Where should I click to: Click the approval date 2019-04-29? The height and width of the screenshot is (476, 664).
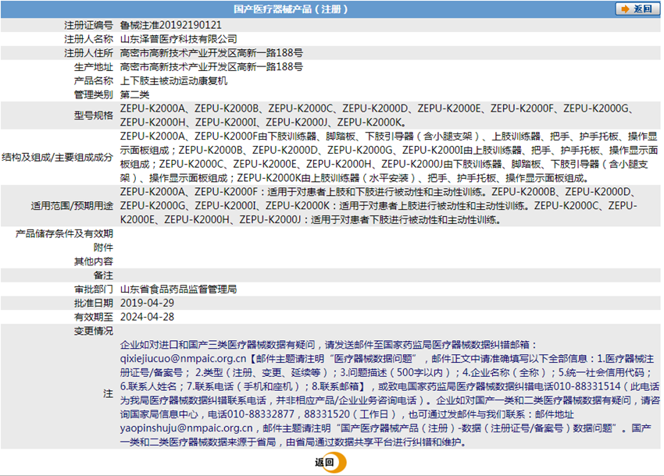tap(147, 304)
